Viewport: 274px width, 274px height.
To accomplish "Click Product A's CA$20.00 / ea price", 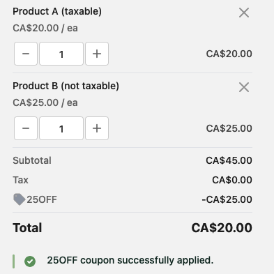I will coord(45,28).
